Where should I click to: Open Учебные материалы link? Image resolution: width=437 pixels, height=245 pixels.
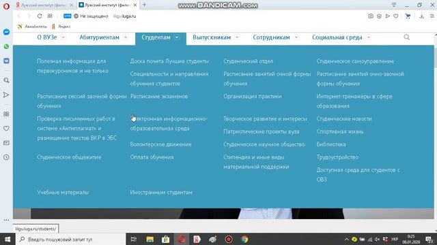[63, 192]
